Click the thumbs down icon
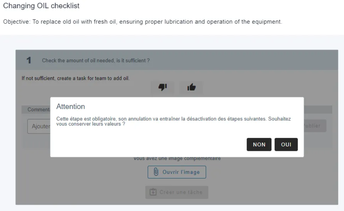The image size is (344, 211). (163, 87)
